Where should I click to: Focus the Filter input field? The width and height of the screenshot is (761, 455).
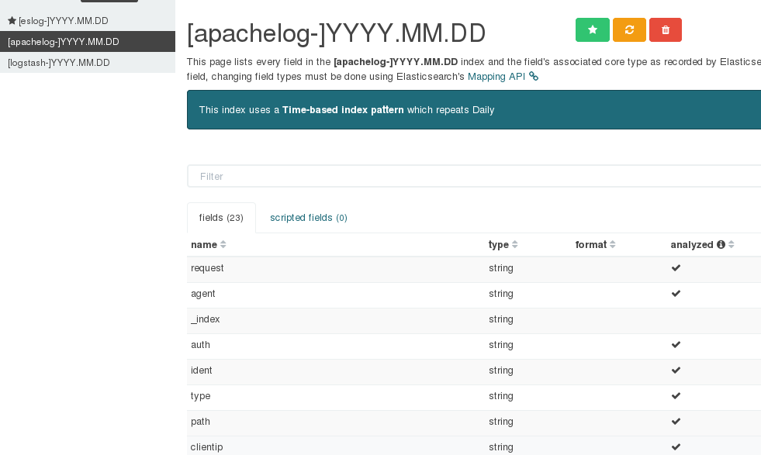coord(474,176)
